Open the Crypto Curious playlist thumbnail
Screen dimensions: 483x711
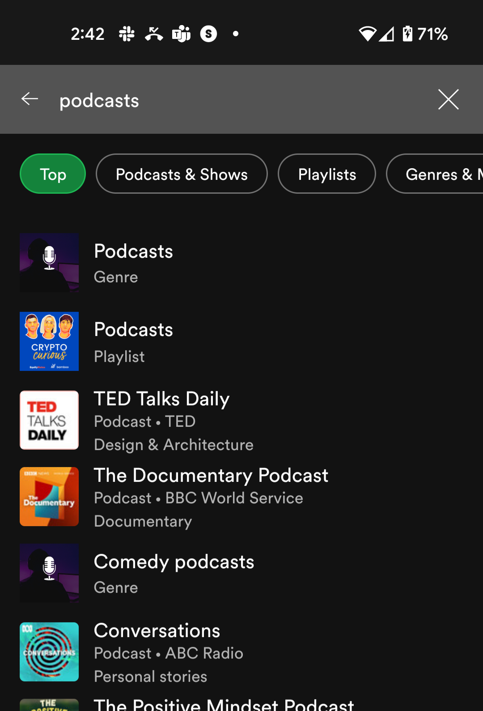pos(49,341)
